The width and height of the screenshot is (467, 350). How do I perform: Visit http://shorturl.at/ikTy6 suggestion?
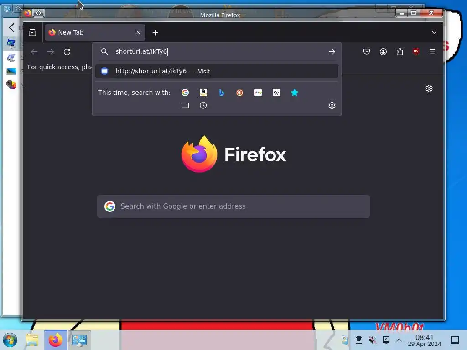click(217, 71)
